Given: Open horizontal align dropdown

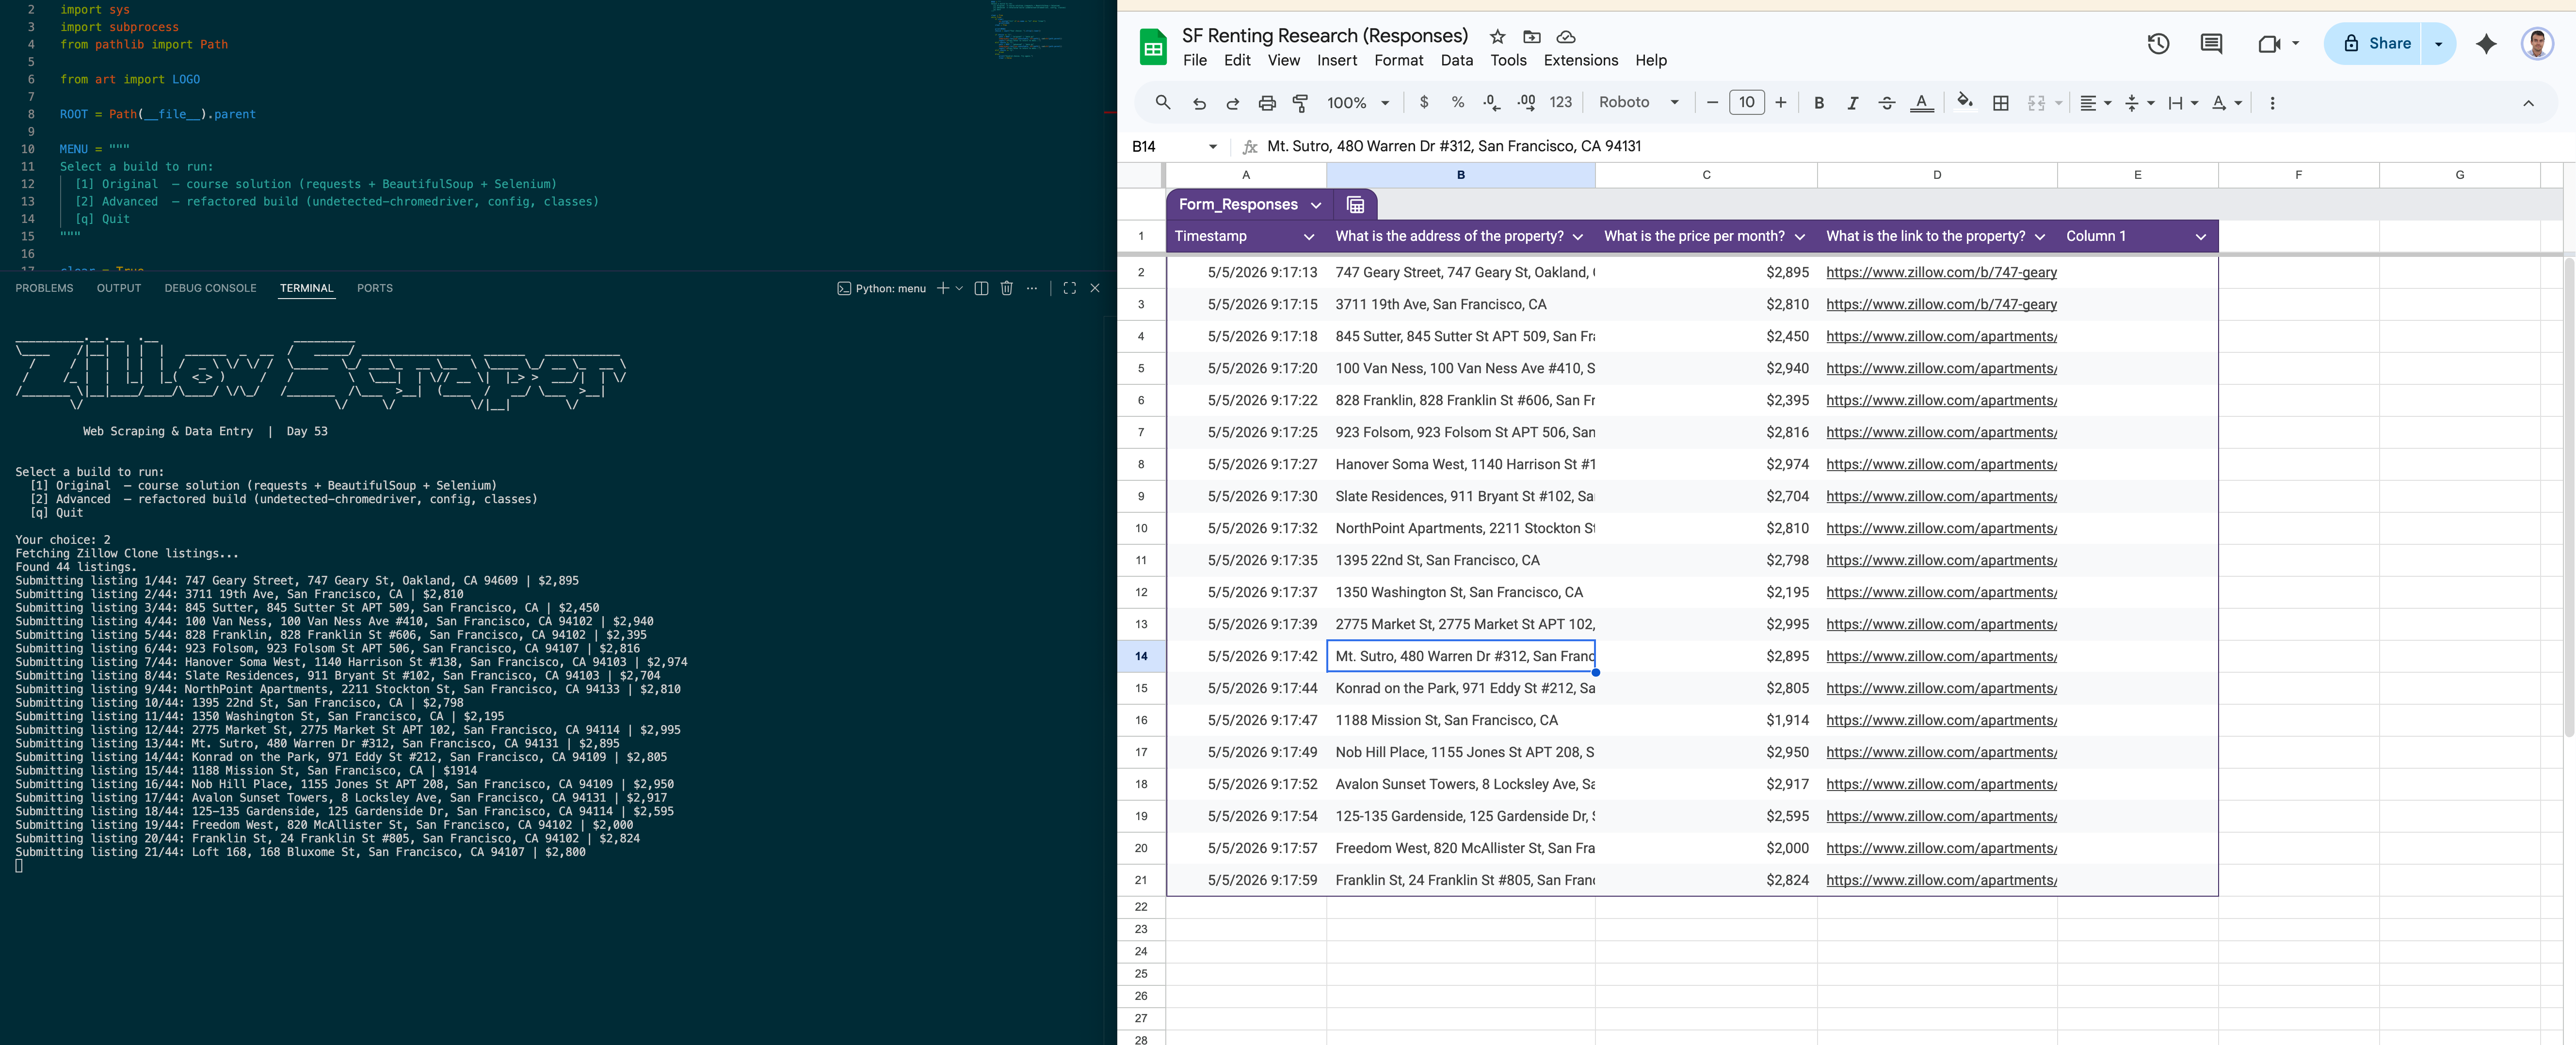Looking at the screenshot, I should 2095,103.
